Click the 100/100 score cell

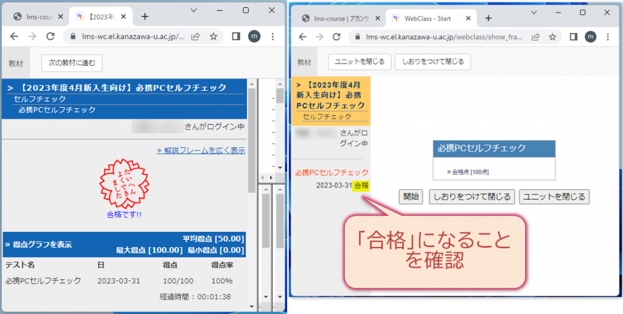(178, 281)
